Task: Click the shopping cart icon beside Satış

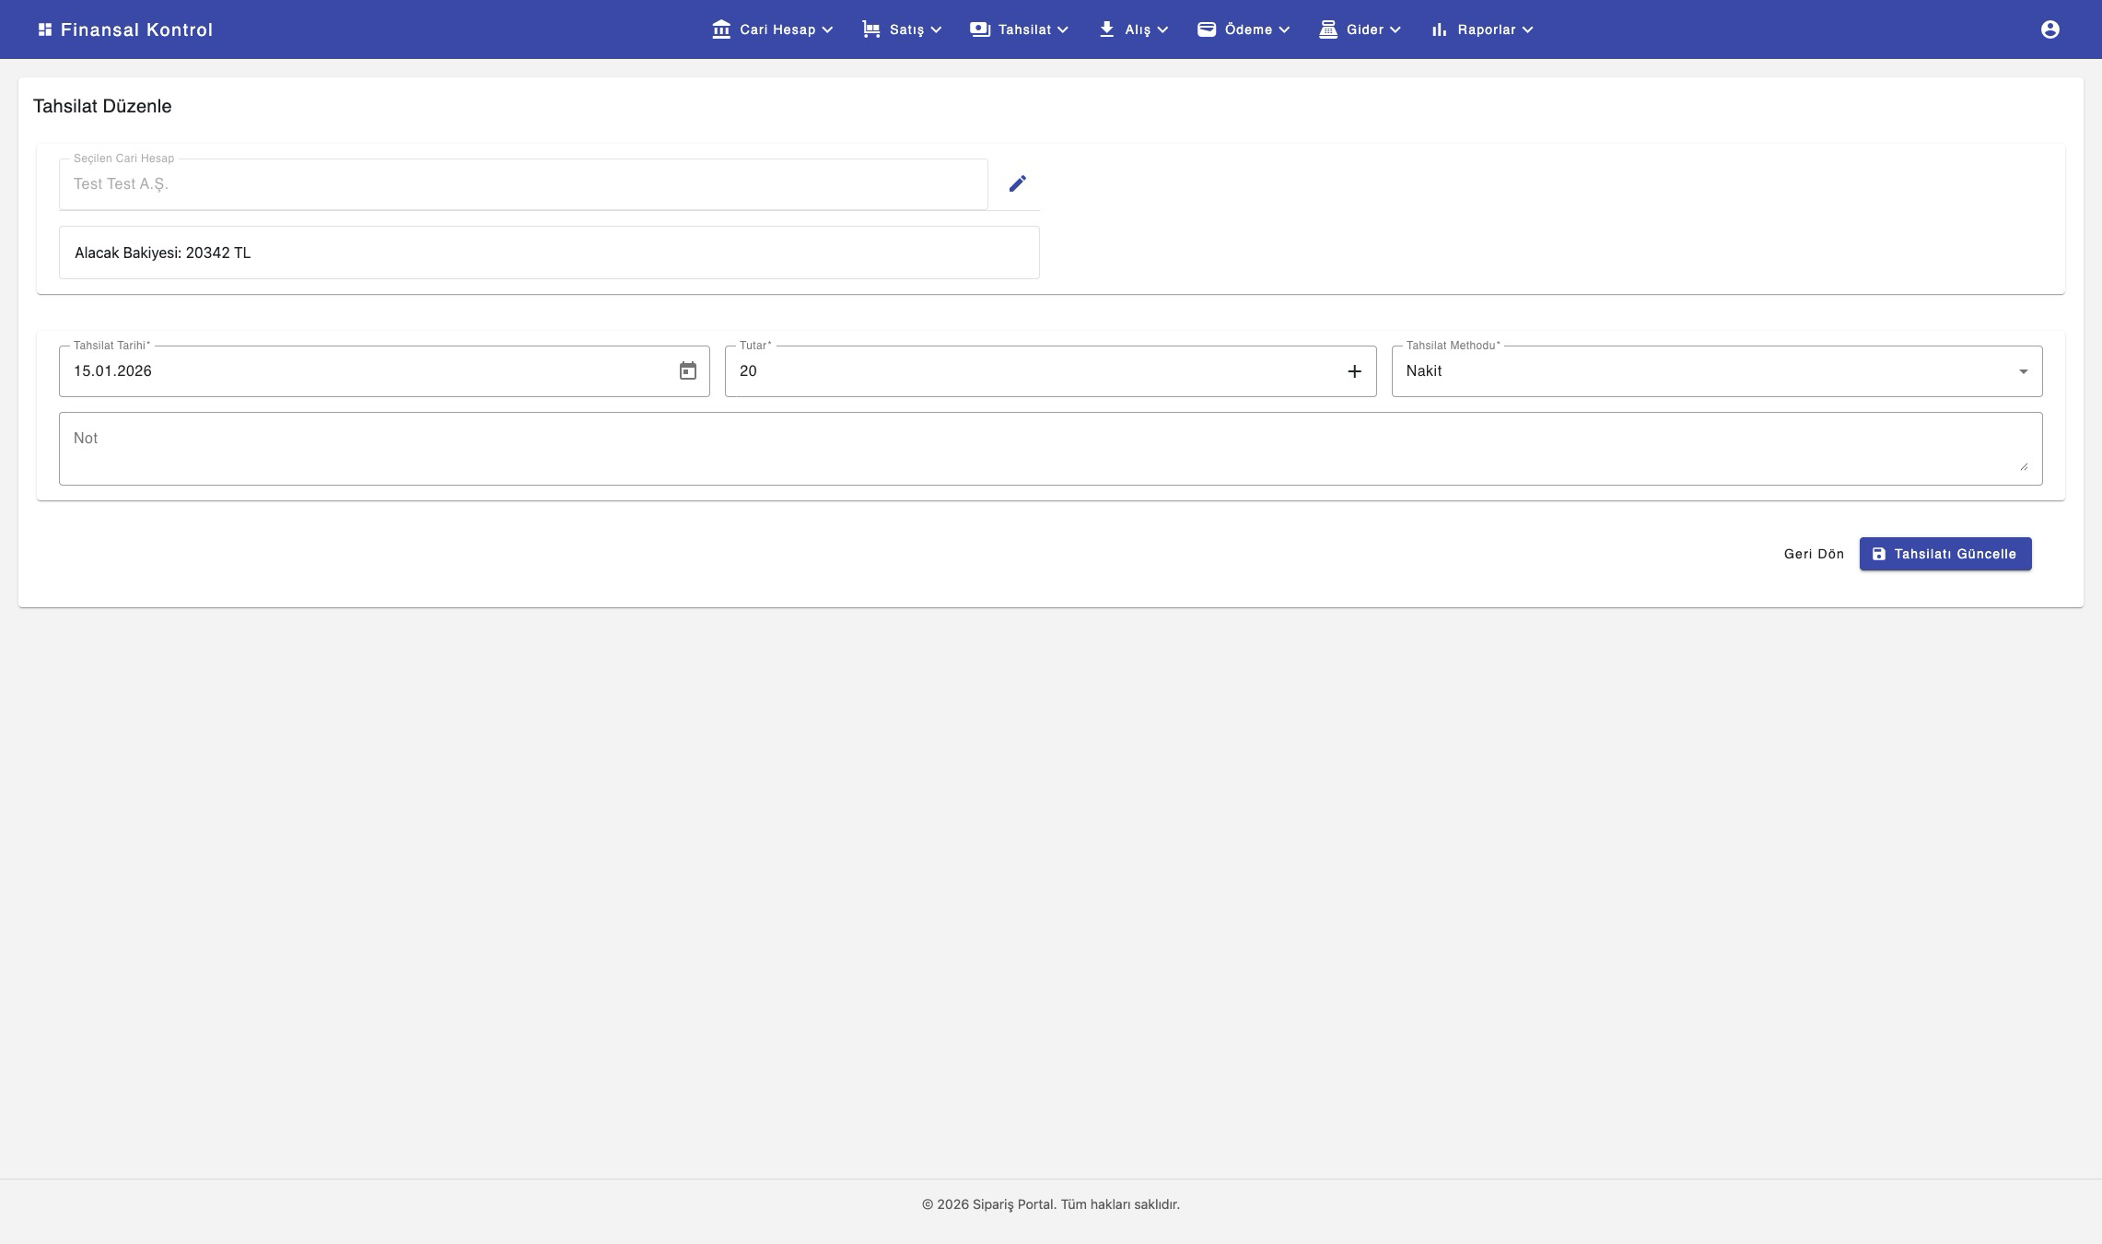Action: click(x=870, y=29)
